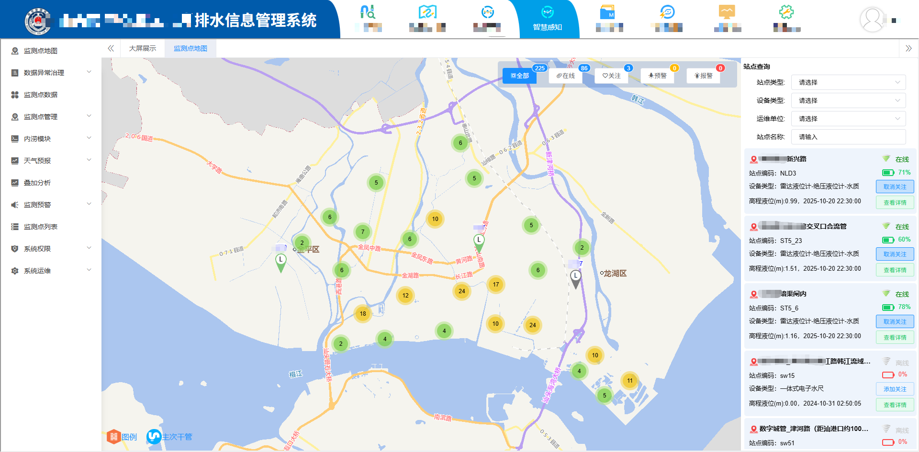Viewport: 919px width, 452px height.
Task: Click 查看详情 for station sw15
Action: (895, 405)
